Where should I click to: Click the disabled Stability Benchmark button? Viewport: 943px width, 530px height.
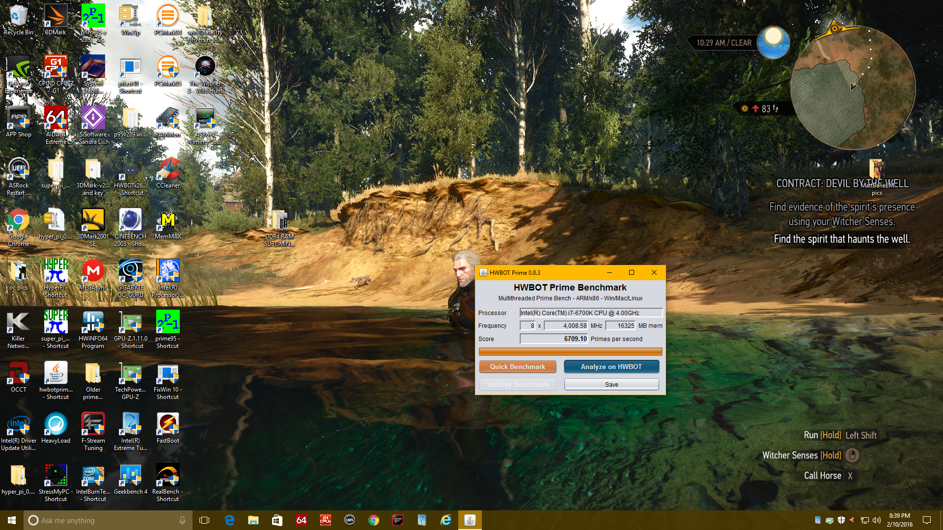point(517,384)
